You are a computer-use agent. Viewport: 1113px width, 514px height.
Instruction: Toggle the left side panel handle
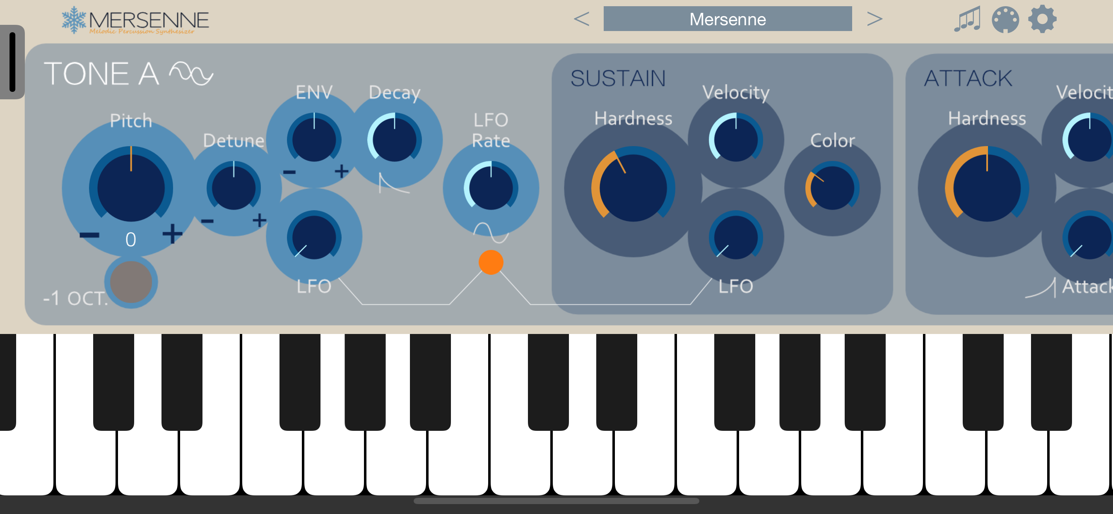click(12, 62)
